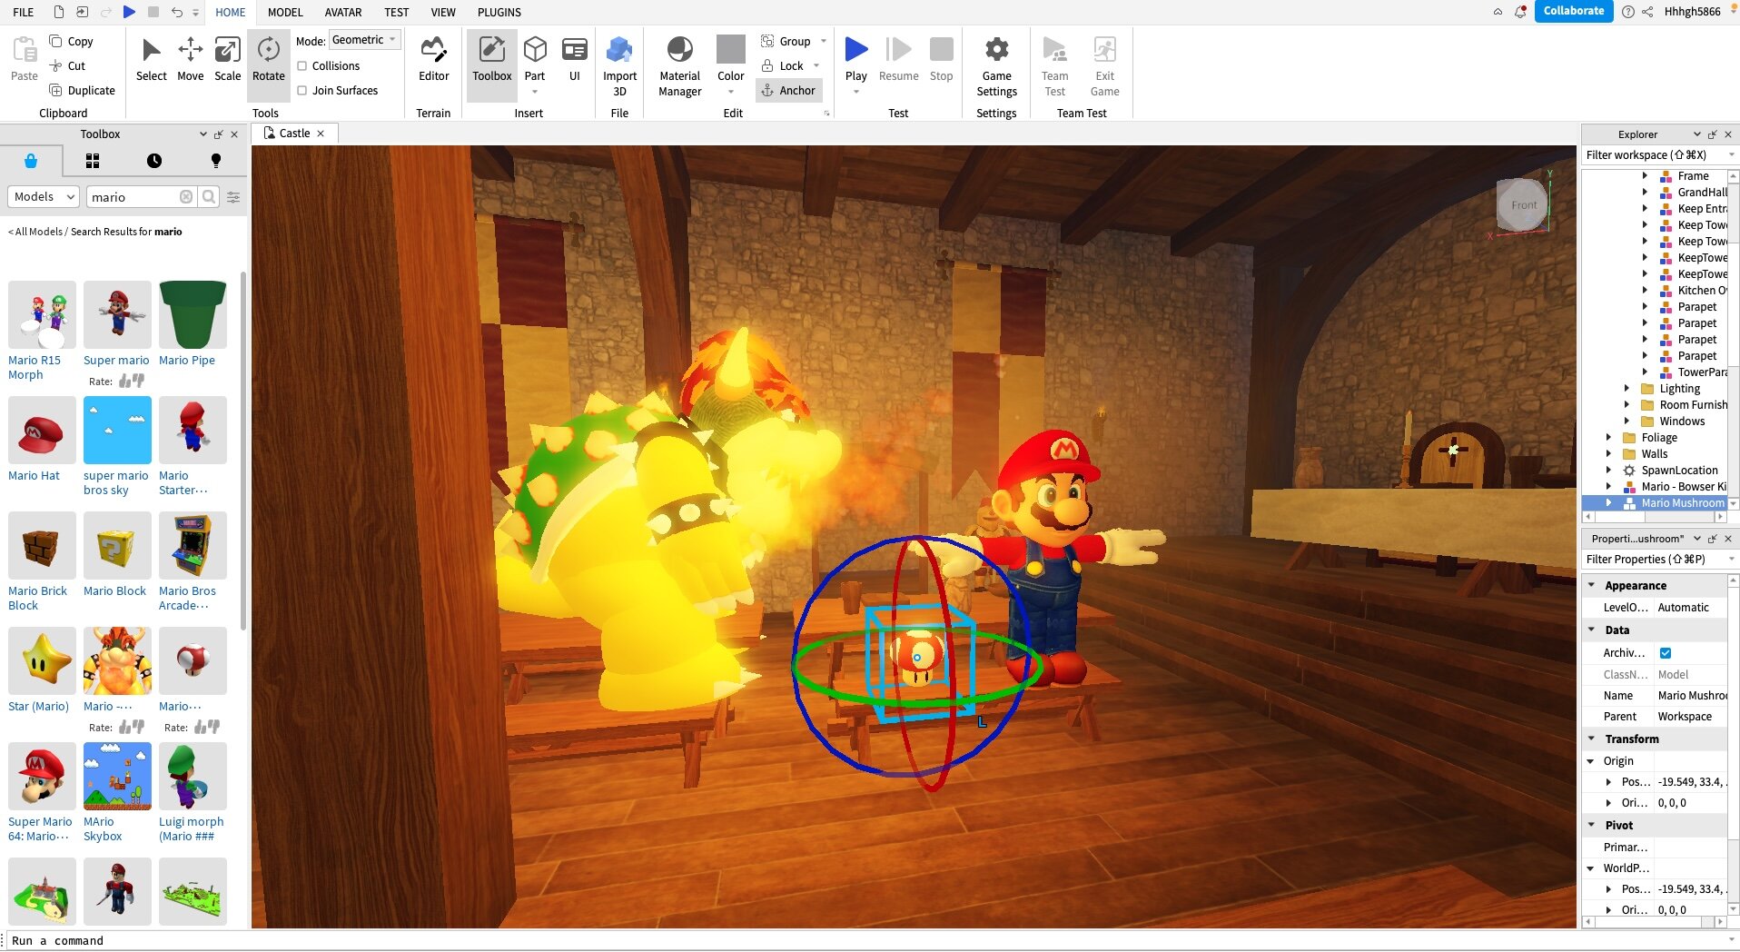Open Toolbox Marketplace tab

31,161
